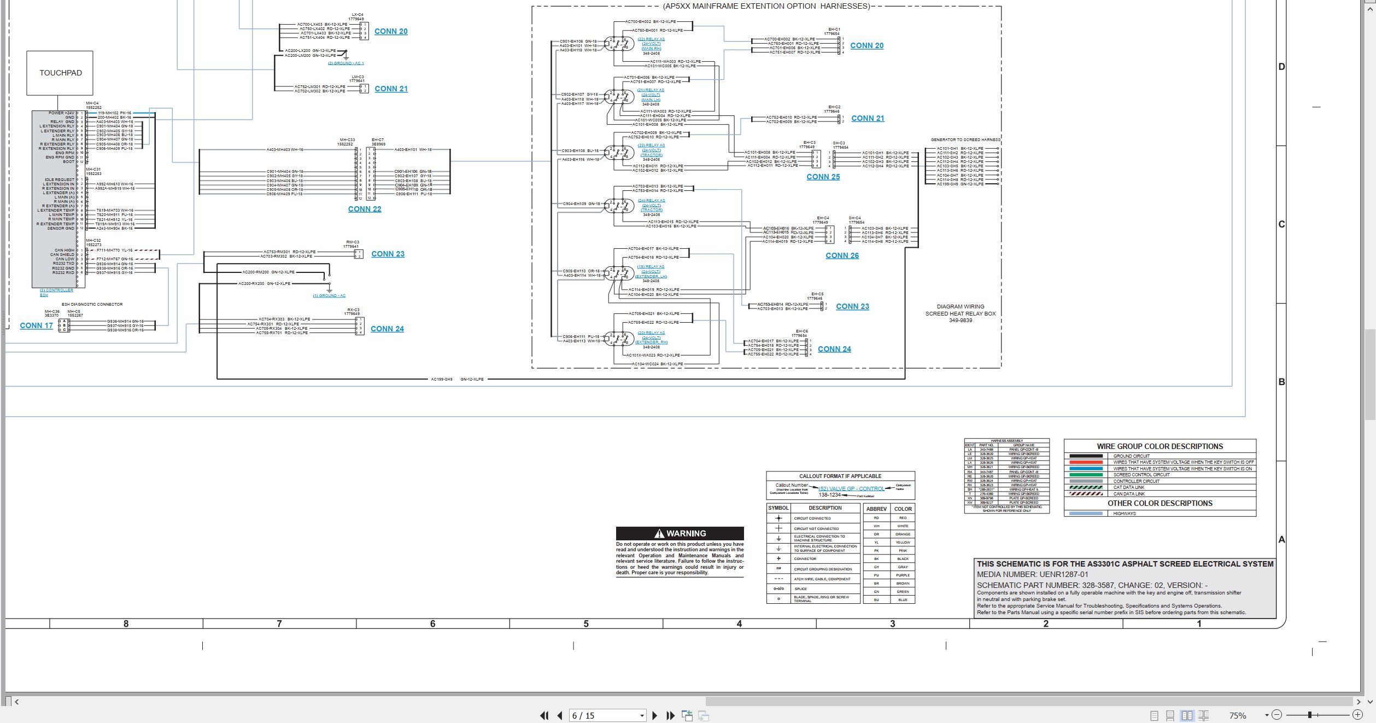Click the DIAGRAM WIRING SCREED HEAT RELAY BOX label
The image size is (1376, 723).
click(x=961, y=313)
